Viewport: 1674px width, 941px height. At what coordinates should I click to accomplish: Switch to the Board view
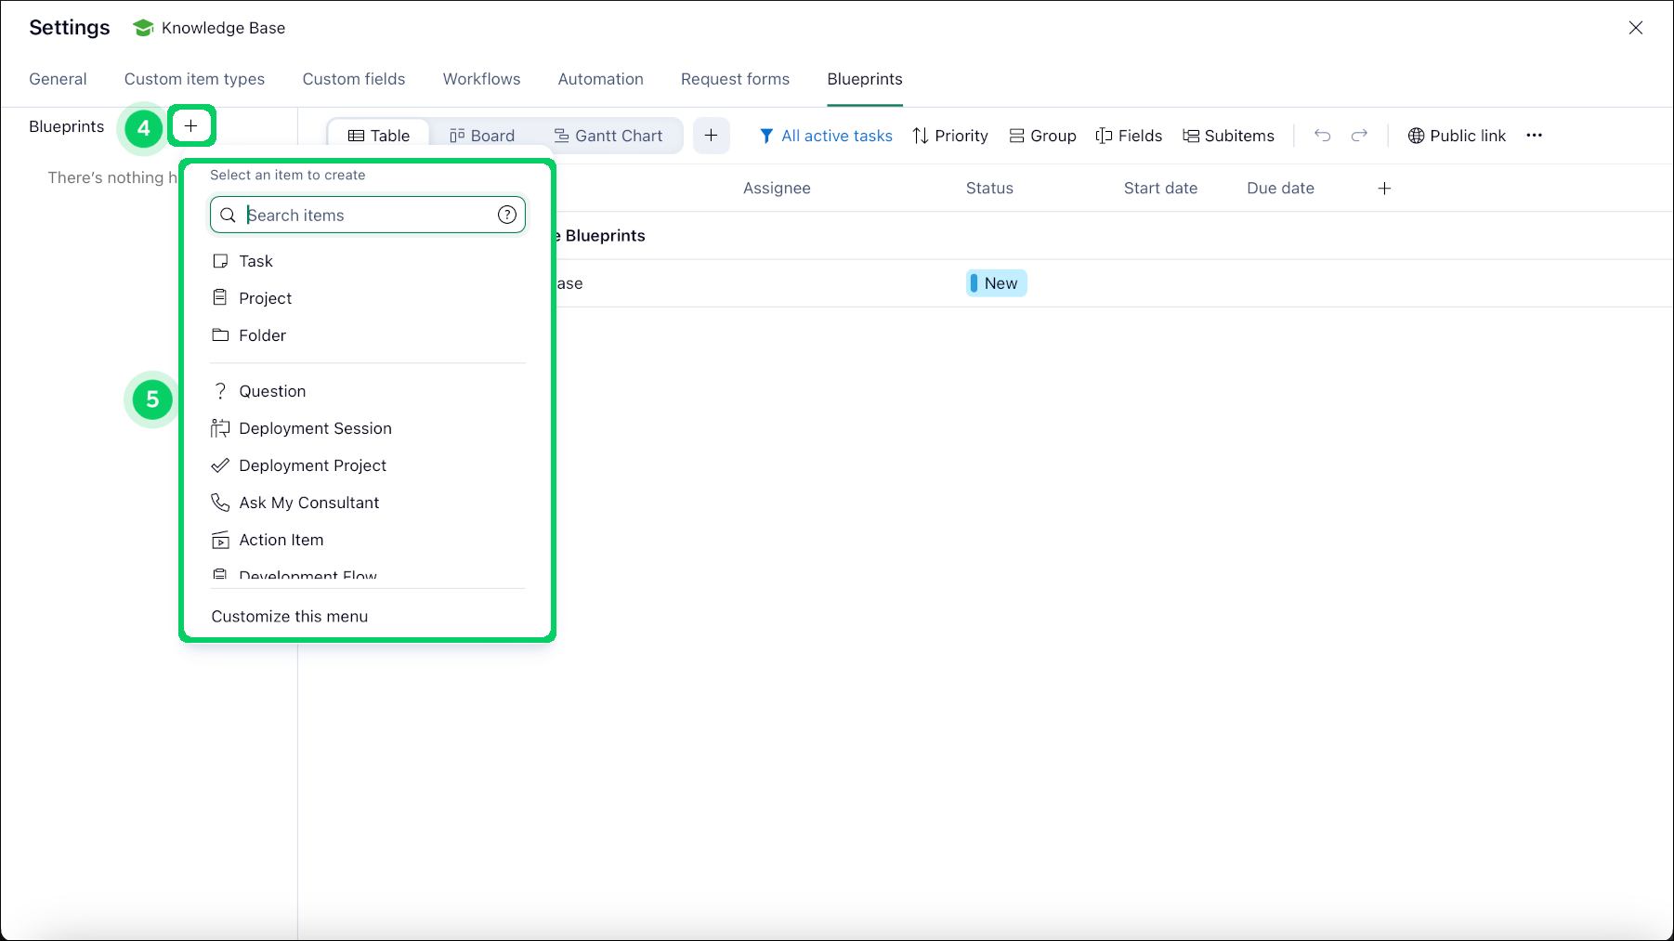[x=482, y=136]
